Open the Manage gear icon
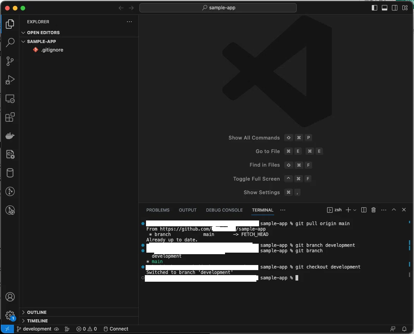This screenshot has height=334, width=414. [x=10, y=315]
